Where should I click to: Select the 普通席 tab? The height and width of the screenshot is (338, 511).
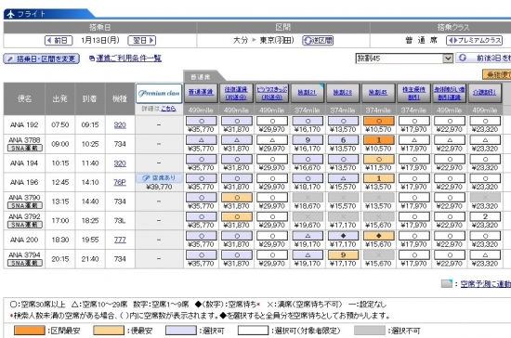201,77
